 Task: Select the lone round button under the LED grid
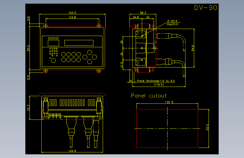click(53, 60)
